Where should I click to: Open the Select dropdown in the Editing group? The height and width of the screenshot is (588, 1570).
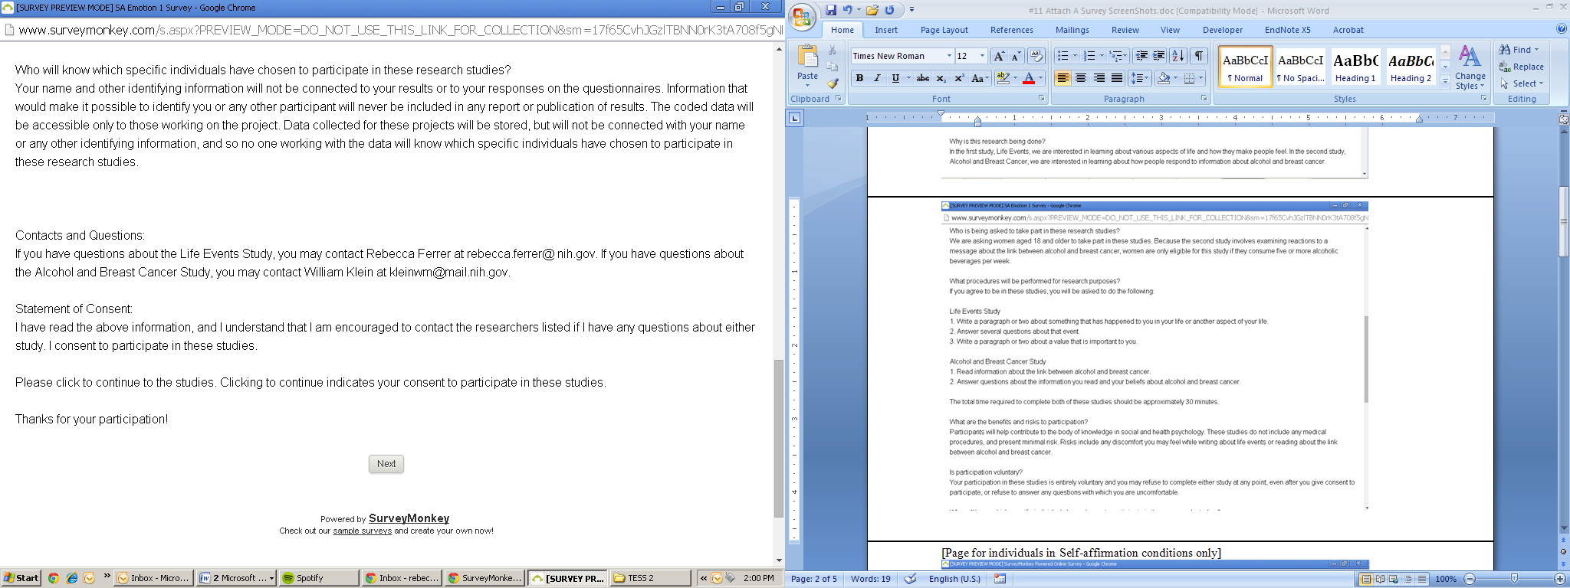tap(1541, 83)
